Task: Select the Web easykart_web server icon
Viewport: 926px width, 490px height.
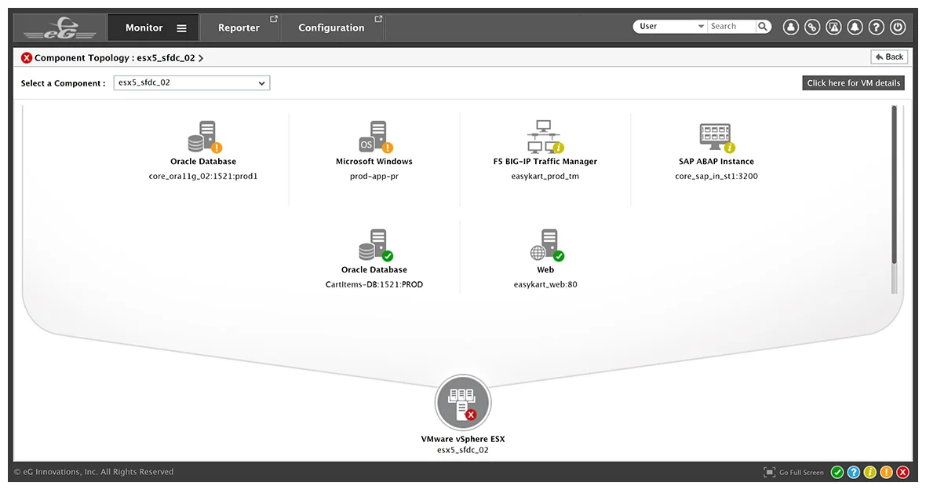Action: [x=546, y=245]
